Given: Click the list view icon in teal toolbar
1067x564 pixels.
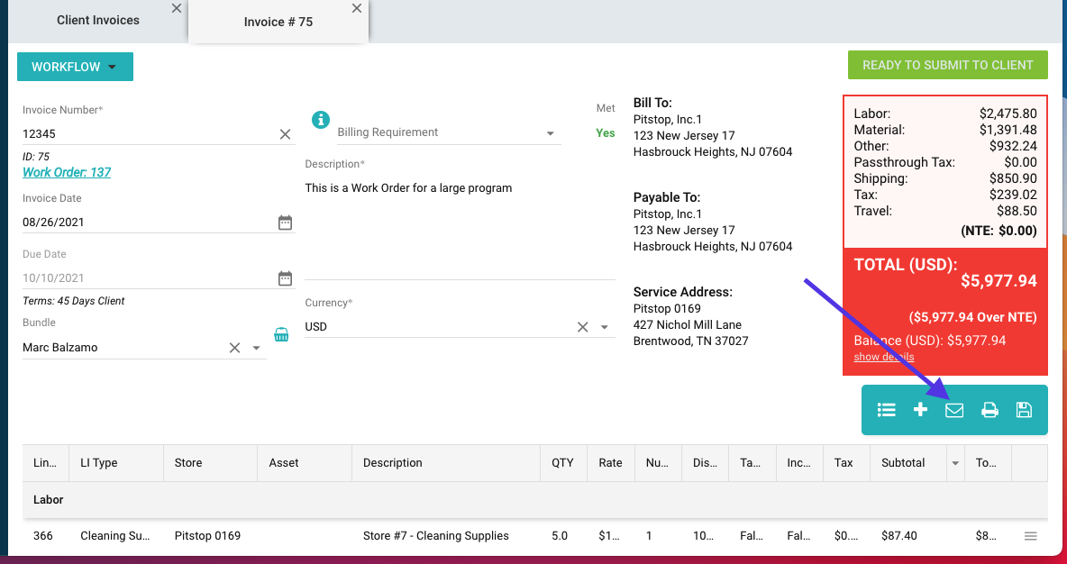Looking at the screenshot, I should pos(887,410).
